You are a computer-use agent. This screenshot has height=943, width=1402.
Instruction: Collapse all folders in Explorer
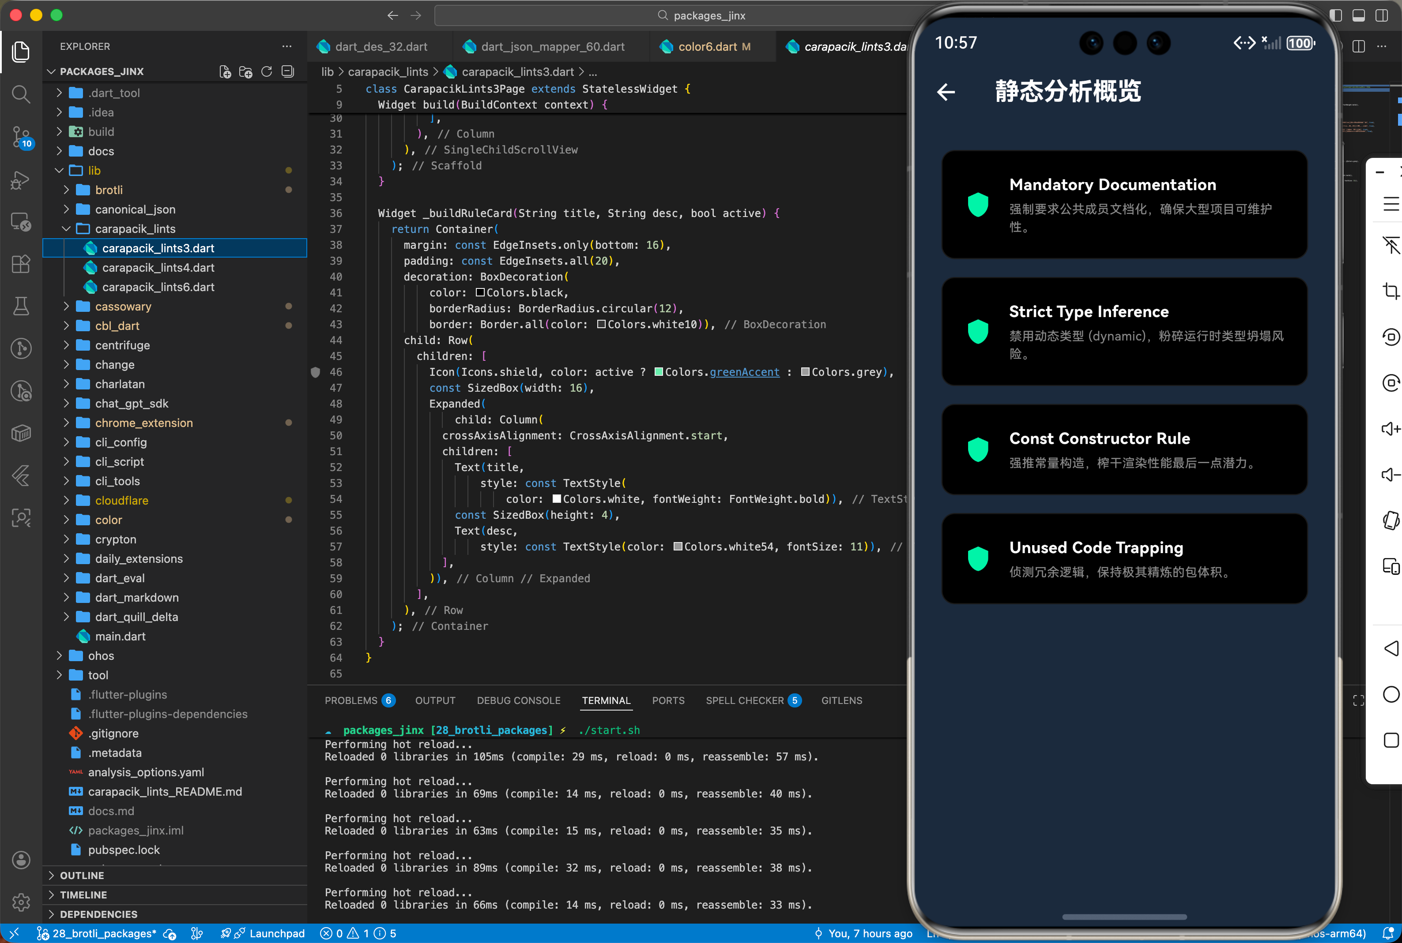288,71
